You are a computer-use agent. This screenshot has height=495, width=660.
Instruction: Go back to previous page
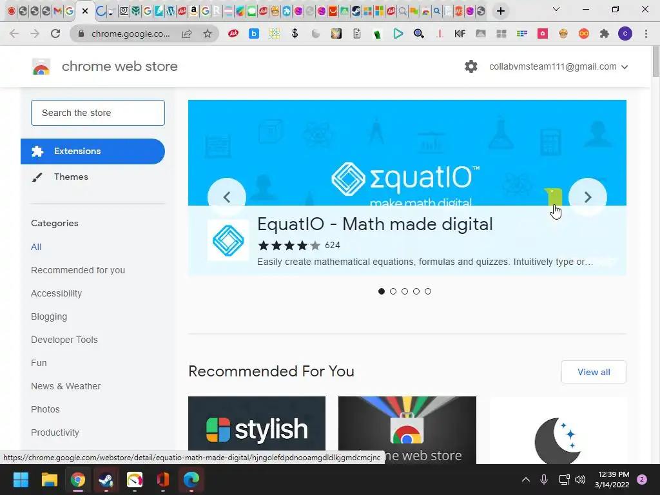[x=14, y=34]
